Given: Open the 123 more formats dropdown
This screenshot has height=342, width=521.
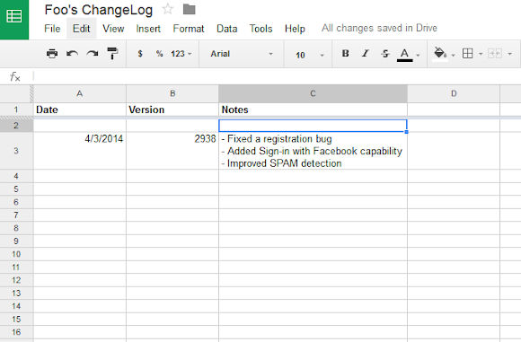Looking at the screenshot, I should click(x=181, y=54).
